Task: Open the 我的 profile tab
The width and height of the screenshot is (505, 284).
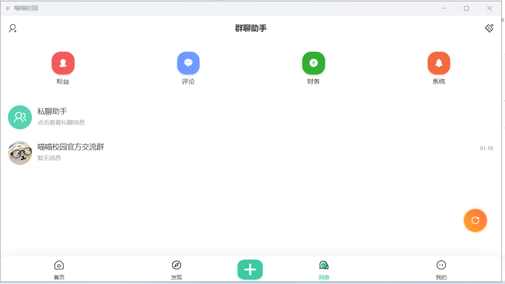Action: (441, 269)
